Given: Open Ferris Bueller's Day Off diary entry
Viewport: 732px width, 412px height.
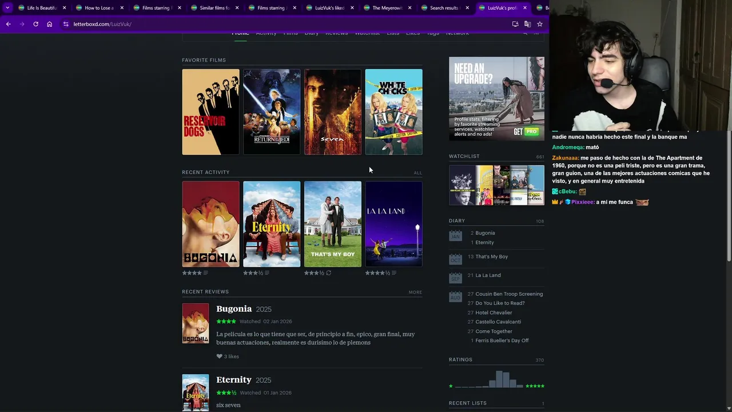Looking at the screenshot, I should (x=502, y=340).
